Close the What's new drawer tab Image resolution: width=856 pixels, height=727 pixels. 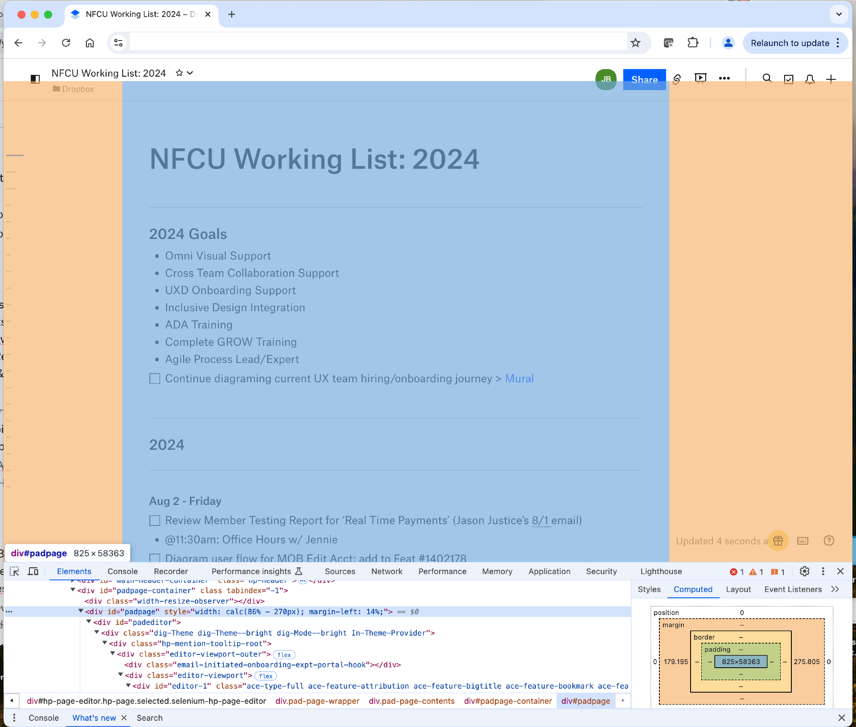click(124, 718)
